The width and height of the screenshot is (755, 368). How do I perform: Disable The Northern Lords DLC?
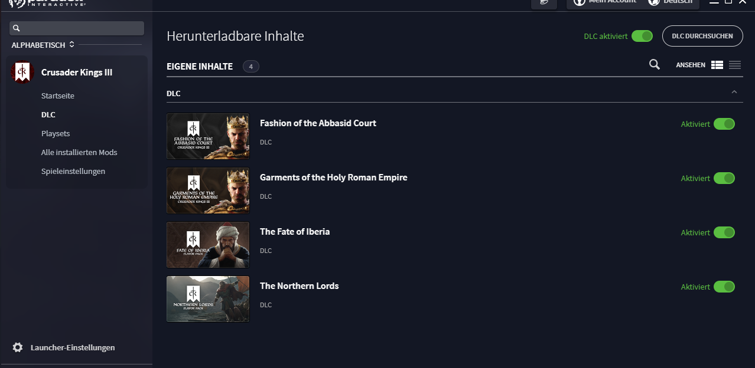coord(725,287)
